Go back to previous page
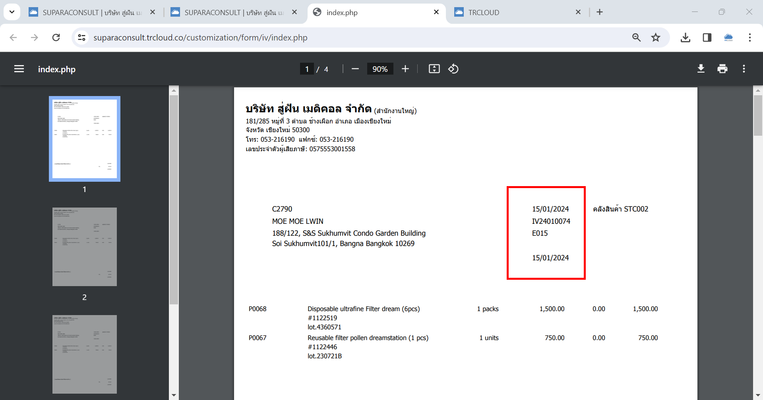The width and height of the screenshot is (763, 400). click(x=13, y=37)
